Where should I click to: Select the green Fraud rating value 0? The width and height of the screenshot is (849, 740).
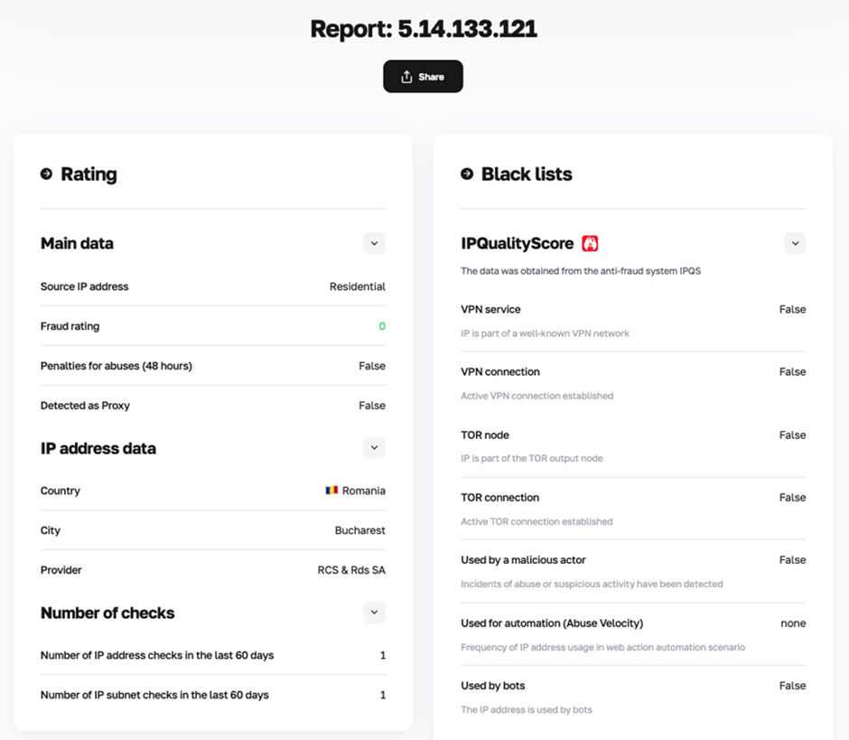pyautogui.click(x=382, y=326)
